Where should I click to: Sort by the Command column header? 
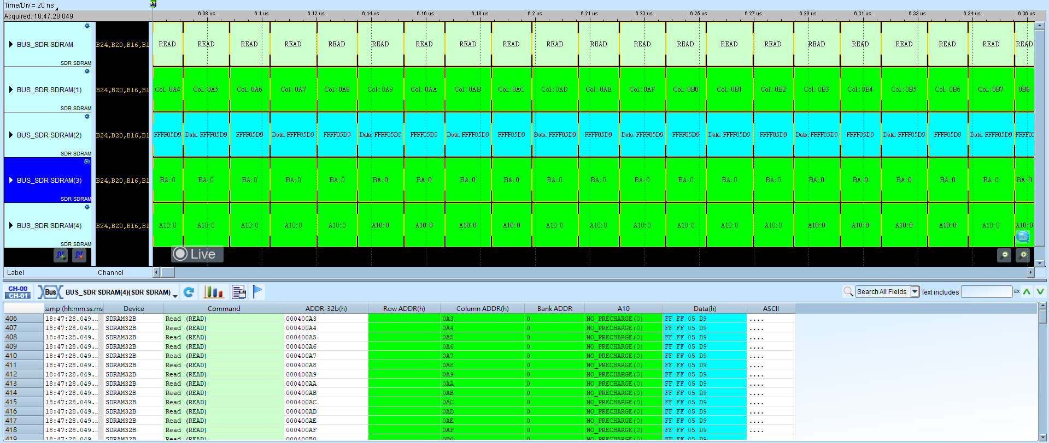(x=224, y=309)
